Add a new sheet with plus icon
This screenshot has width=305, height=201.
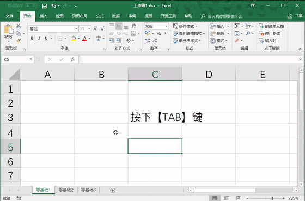[x=113, y=190]
